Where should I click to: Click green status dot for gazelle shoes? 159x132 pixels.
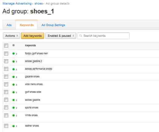click(x=14, y=77)
